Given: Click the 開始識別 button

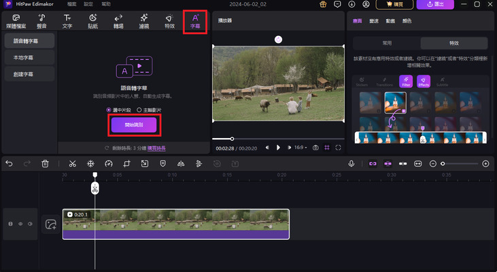Looking at the screenshot, I should point(135,125).
